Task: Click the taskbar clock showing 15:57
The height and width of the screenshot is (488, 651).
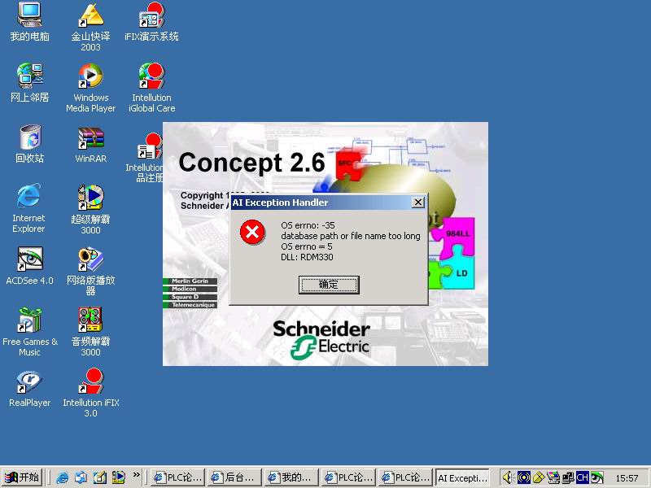Action: pyautogui.click(x=627, y=478)
